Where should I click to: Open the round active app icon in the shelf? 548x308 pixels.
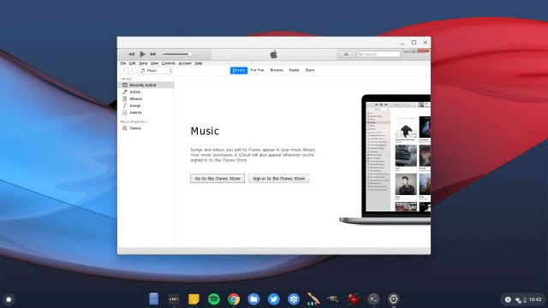[x=394, y=299]
